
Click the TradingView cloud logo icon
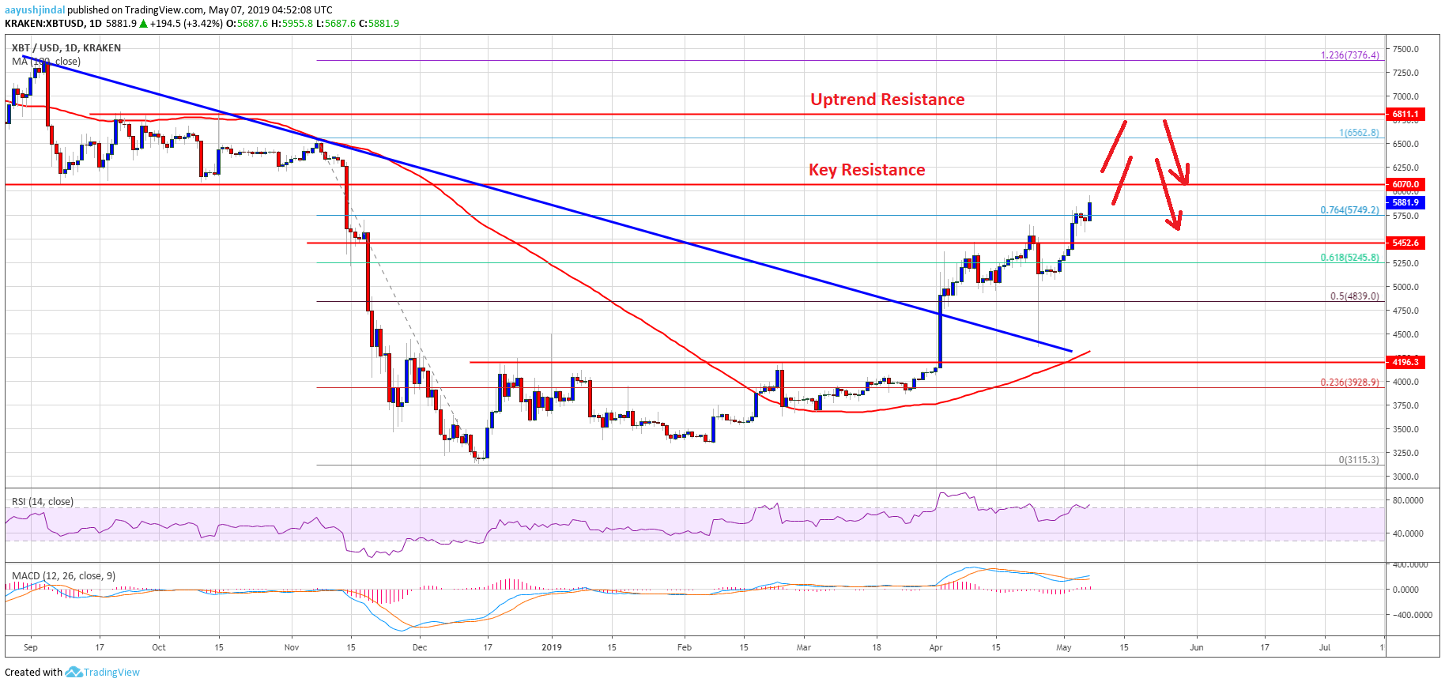tap(74, 673)
